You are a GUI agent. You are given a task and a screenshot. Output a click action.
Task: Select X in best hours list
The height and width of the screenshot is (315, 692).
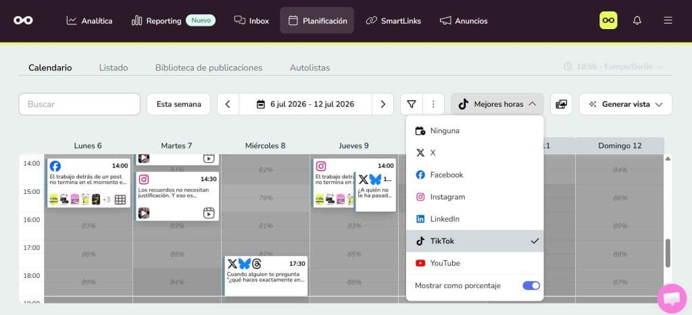pyautogui.click(x=475, y=153)
